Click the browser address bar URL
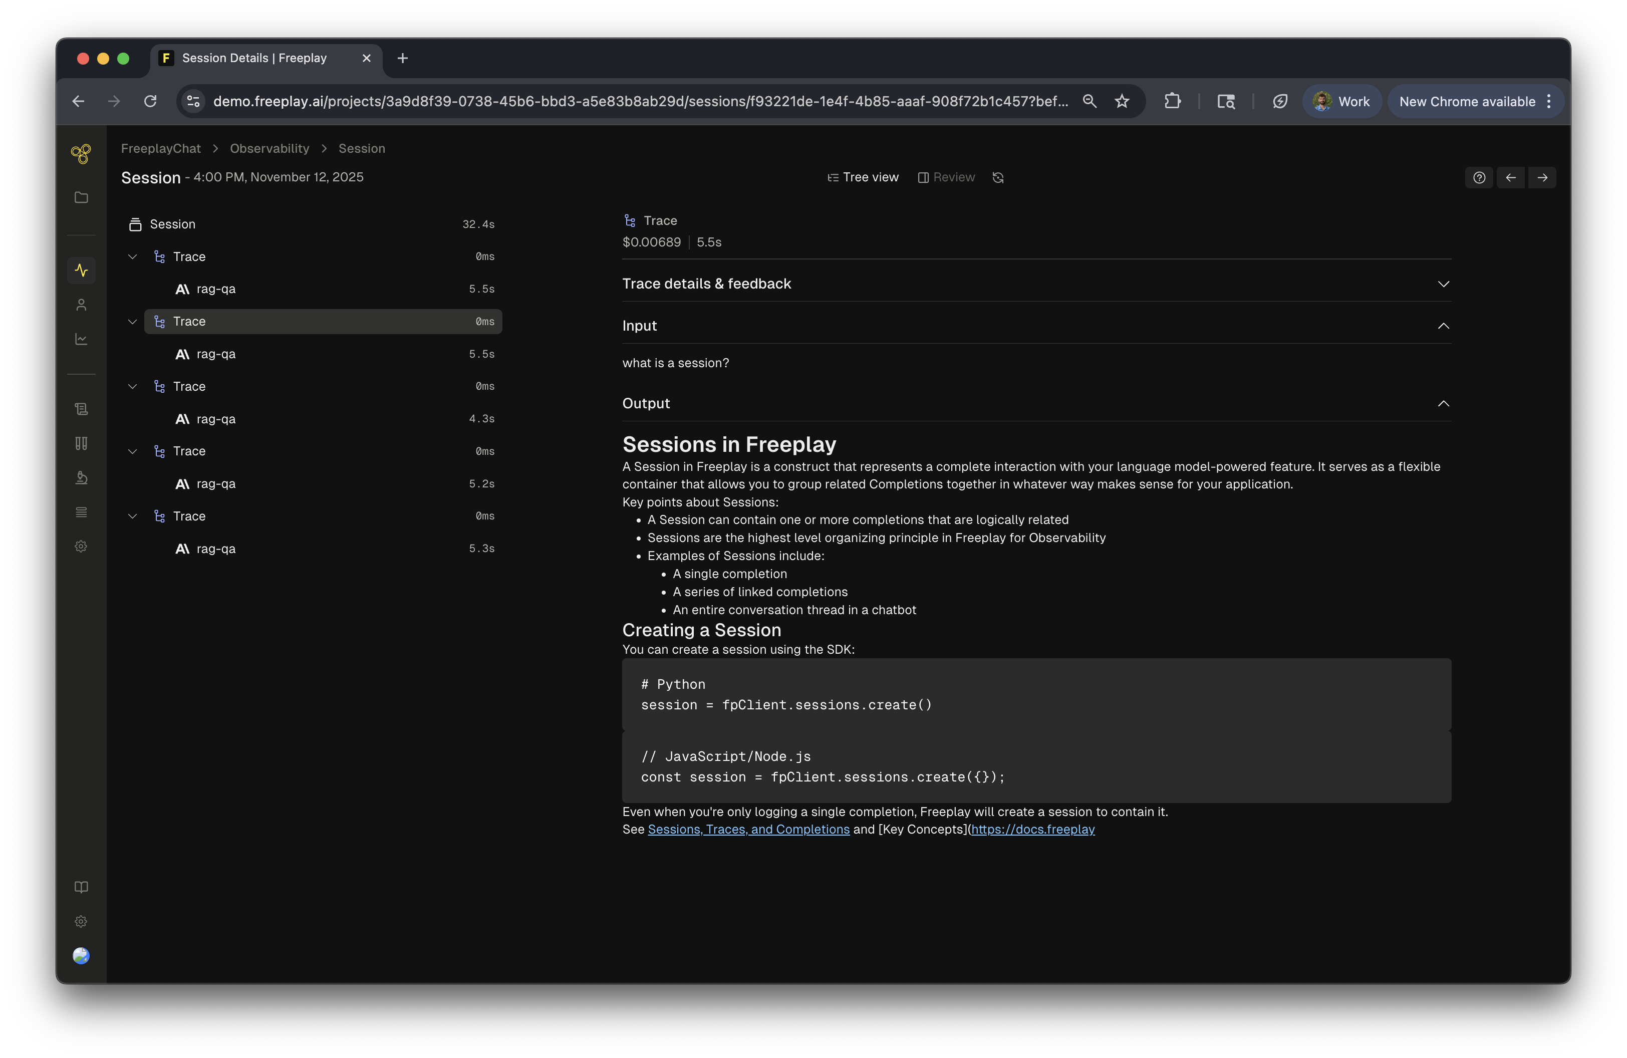1627x1058 pixels. 639,102
